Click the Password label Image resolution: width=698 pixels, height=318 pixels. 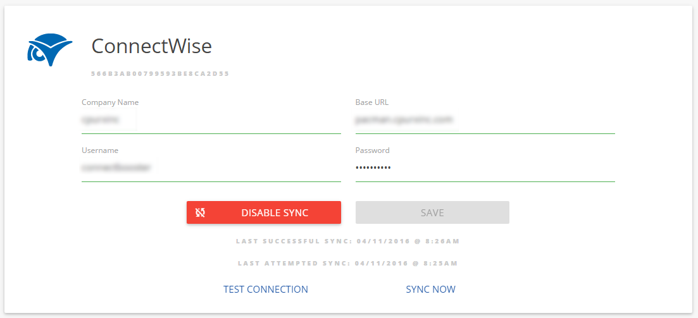click(372, 150)
